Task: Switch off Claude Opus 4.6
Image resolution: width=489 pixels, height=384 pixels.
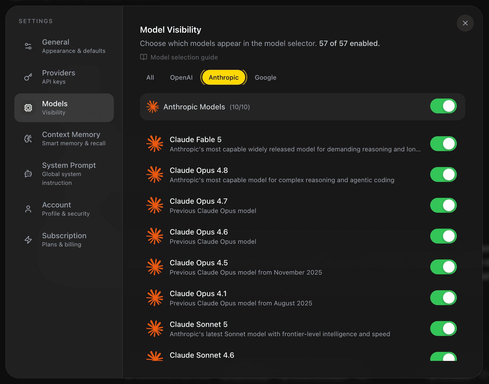Action: tap(443, 236)
